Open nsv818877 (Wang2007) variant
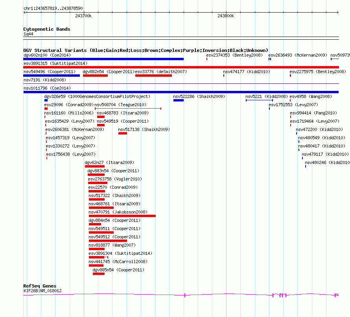 pyautogui.click(x=112, y=245)
